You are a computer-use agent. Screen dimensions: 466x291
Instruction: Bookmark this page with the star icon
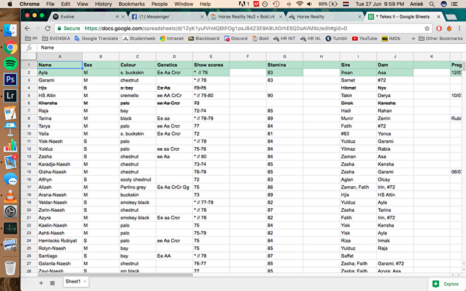point(427,28)
